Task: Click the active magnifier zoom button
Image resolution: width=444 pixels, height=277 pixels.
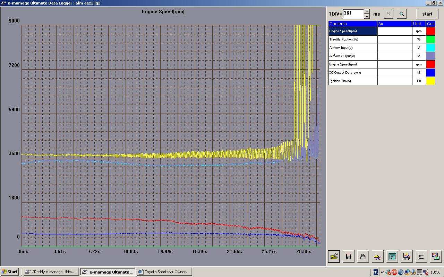Action: [x=402, y=14]
